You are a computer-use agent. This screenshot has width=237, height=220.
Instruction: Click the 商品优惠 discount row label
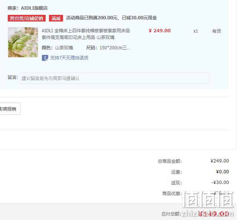click(x=172, y=193)
